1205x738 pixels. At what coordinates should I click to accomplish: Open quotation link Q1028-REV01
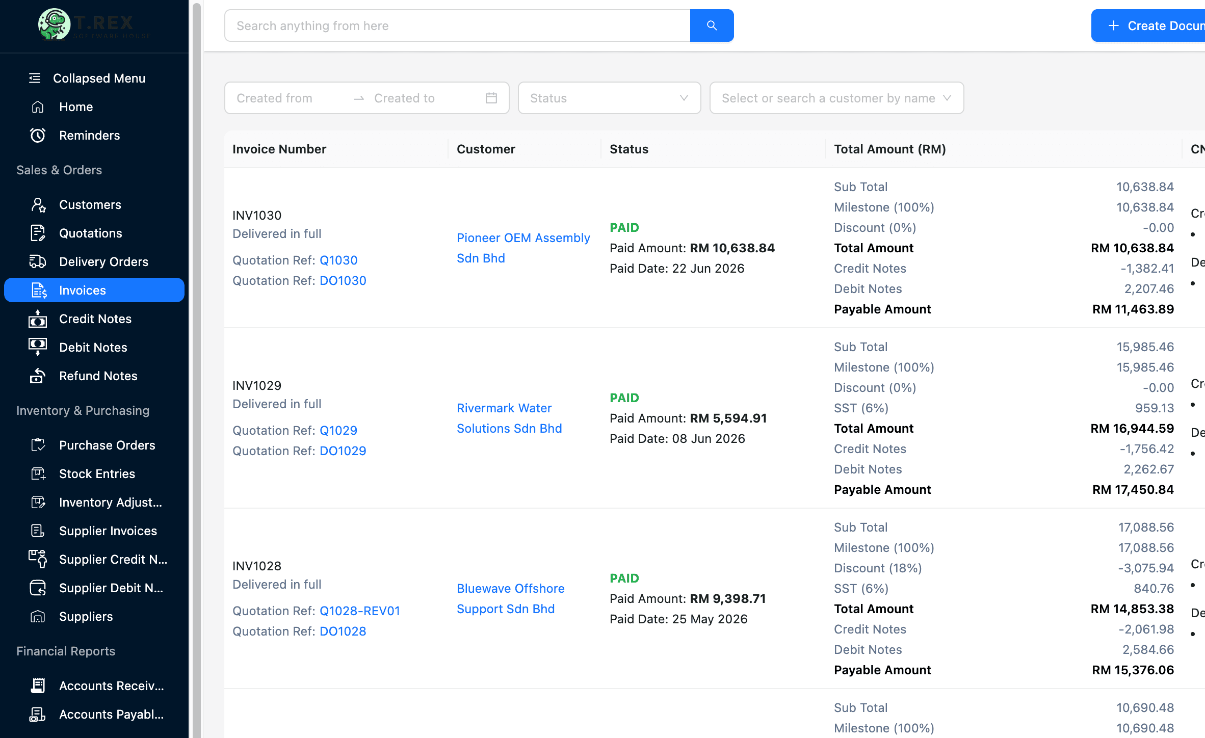click(x=359, y=611)
